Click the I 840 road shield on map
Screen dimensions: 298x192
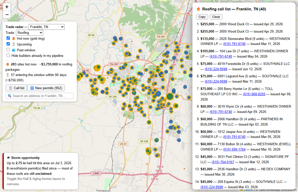pos(96,173)
